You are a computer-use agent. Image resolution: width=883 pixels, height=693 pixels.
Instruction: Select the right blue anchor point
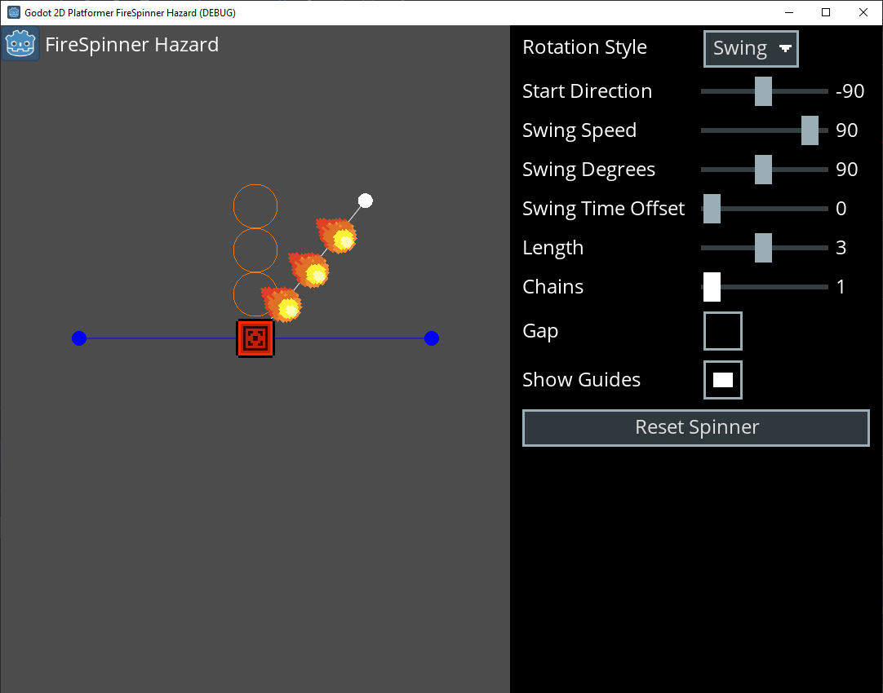pyautogui.click(x=431, y=338)
